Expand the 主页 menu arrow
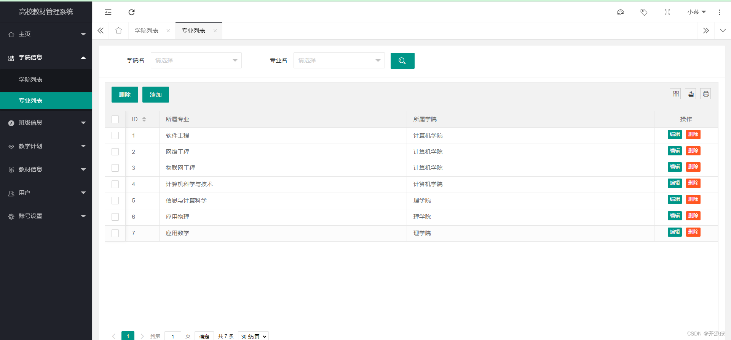 (83, 34)
